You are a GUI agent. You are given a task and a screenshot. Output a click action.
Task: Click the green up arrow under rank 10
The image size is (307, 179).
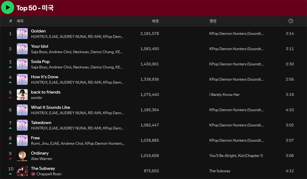[x=10, y=174]
